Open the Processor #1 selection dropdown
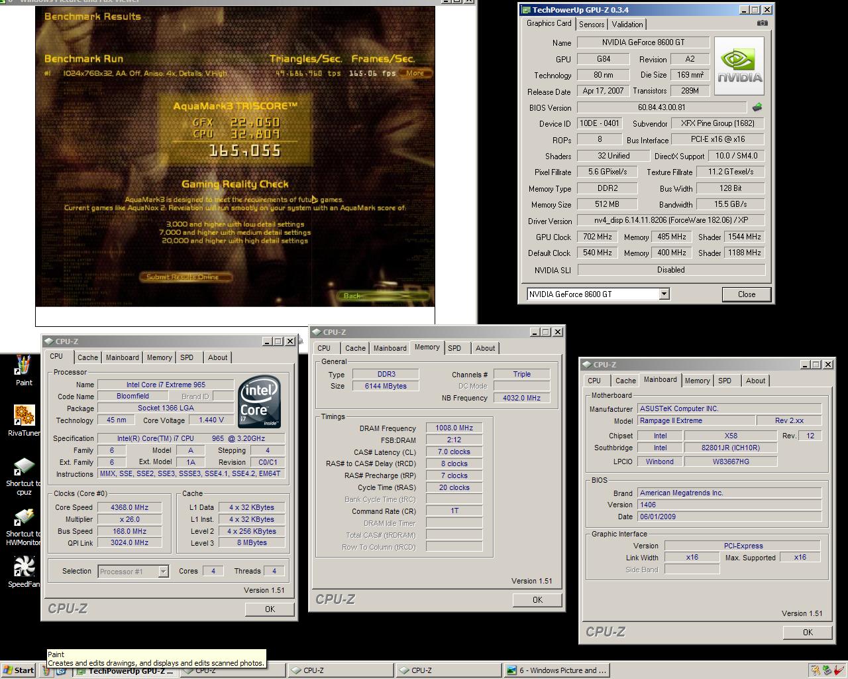Image resolution: width=848 pixels, height=679 pixels. coord(163,572)
